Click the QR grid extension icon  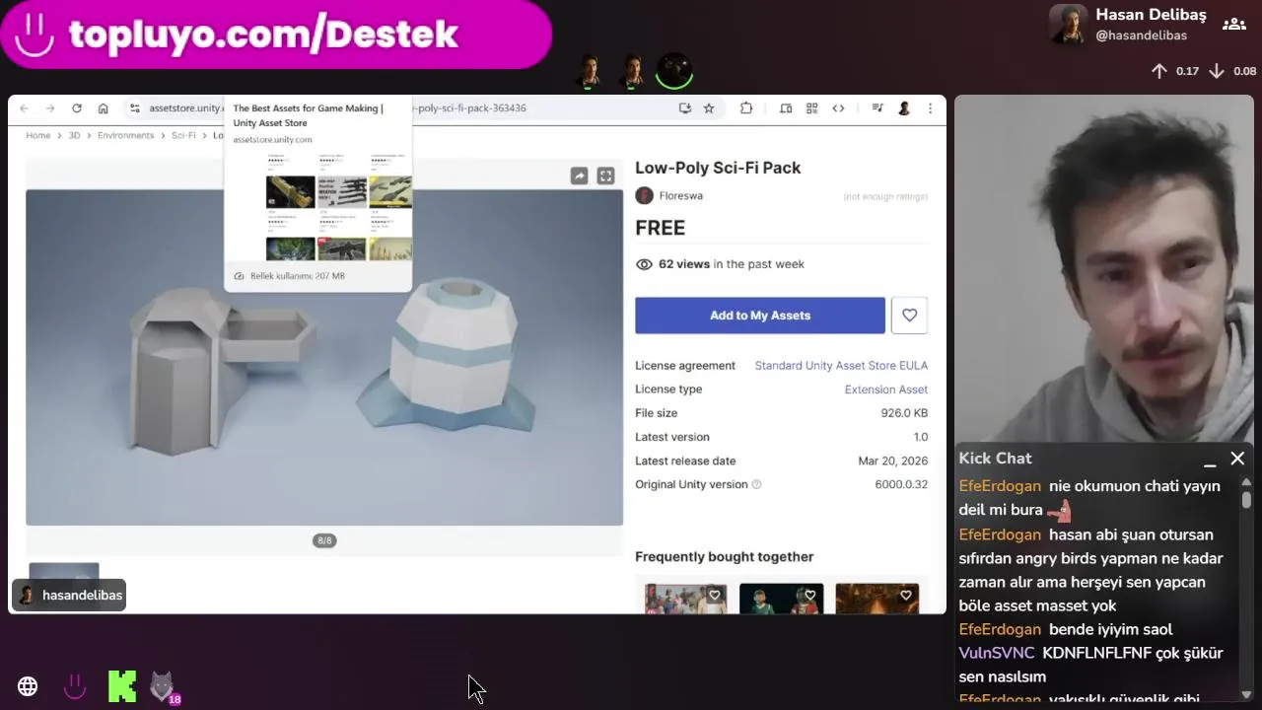pyautogui.click(x=812, y=108)
